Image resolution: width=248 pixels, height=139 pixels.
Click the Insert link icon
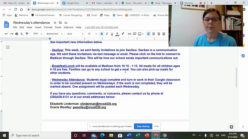130,34
